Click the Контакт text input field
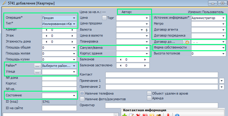Screen dimensions: 228x116 click(x=162, y=75)
